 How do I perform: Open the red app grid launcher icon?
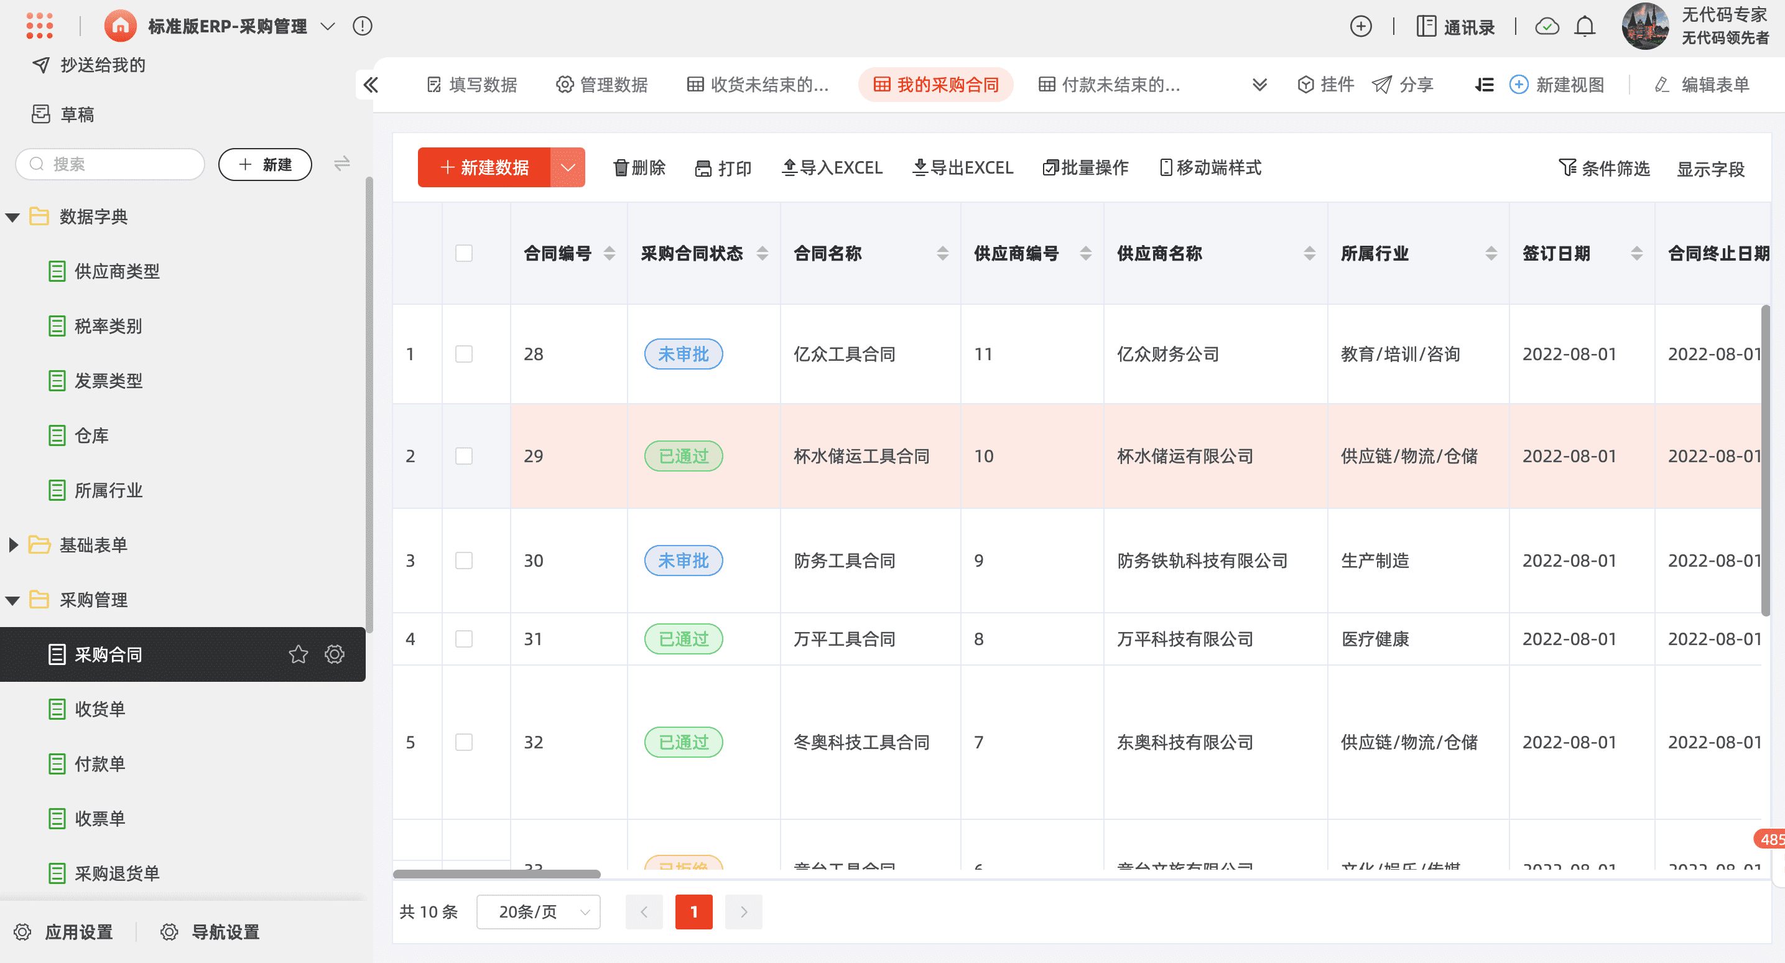click(x=40, y=26)
